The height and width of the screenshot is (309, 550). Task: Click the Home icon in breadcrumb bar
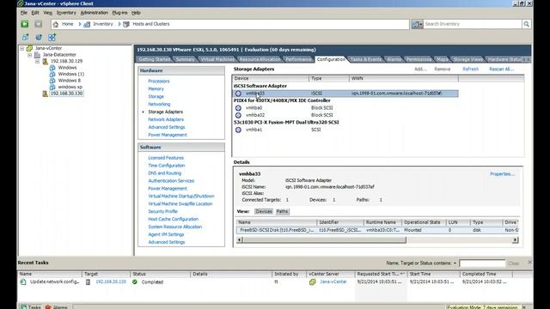tap(55, 24)
